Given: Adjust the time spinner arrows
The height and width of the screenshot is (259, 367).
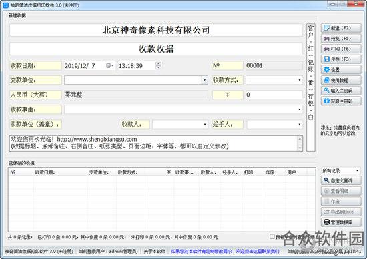Looking at the screenshot, I should pyautogui.click(x=158, y=66).
